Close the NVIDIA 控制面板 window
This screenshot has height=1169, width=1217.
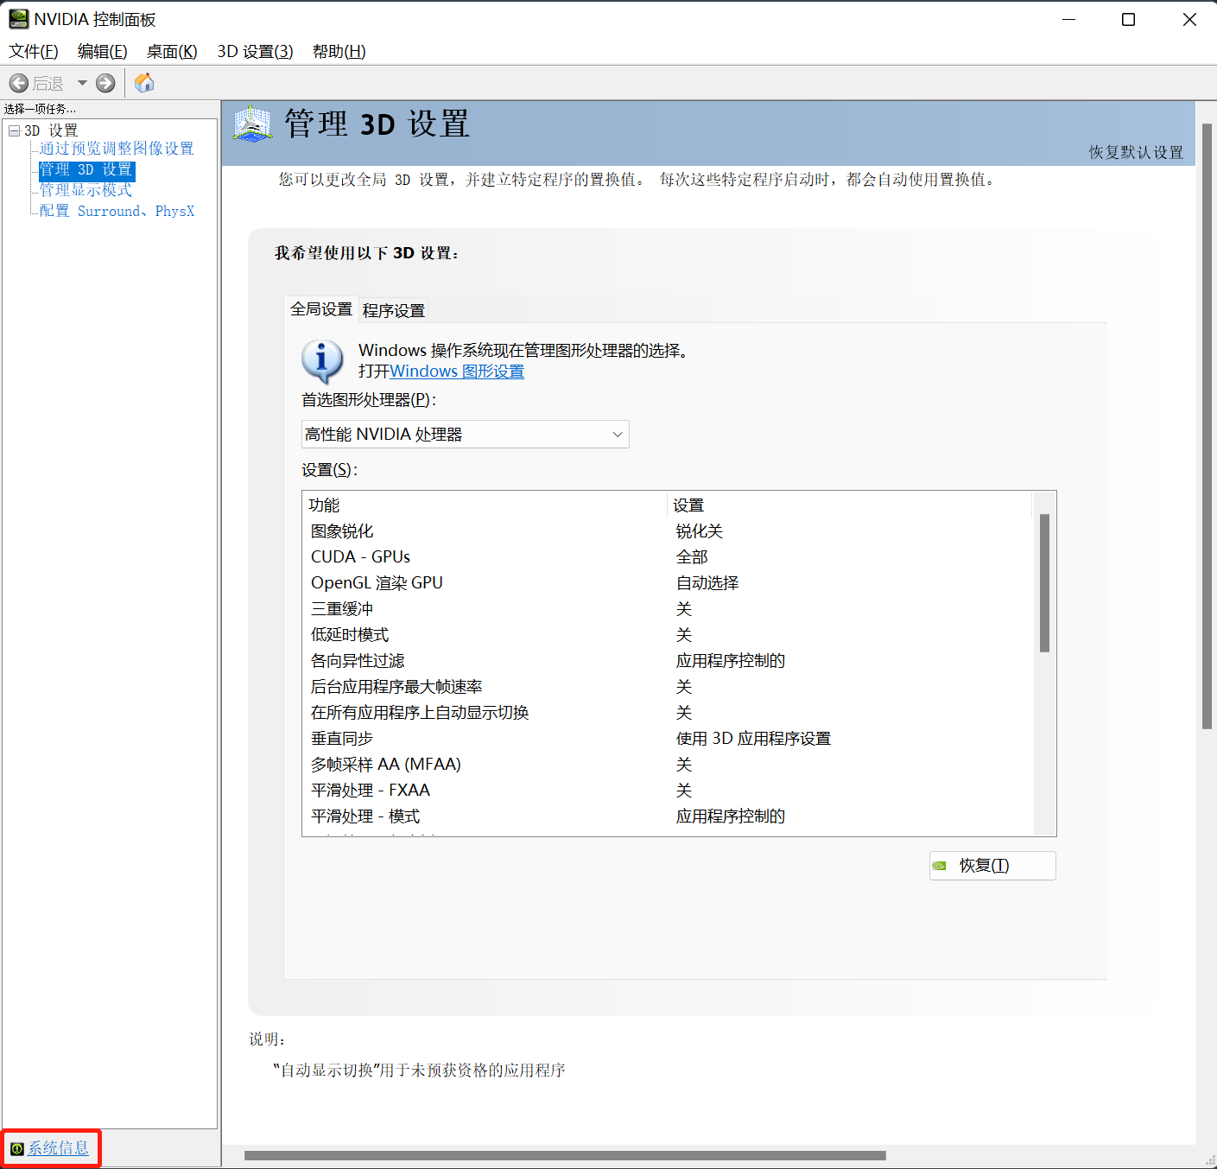coord(1189,19)
